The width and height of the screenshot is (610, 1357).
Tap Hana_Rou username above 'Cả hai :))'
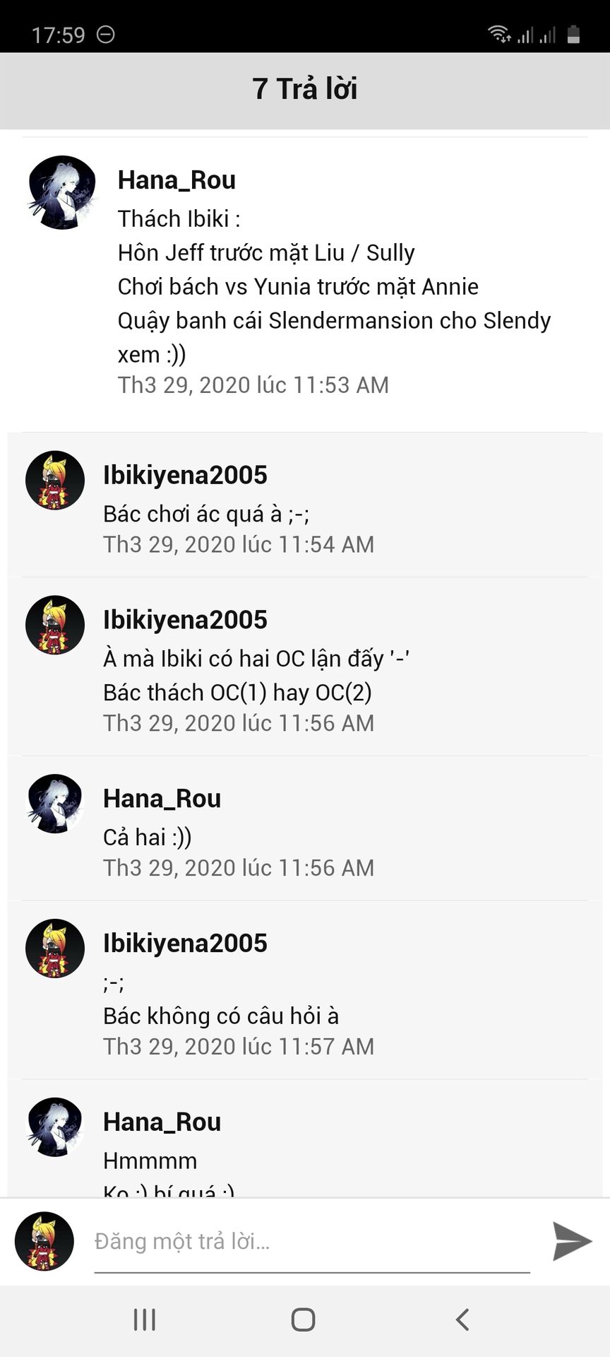[162, 799]
